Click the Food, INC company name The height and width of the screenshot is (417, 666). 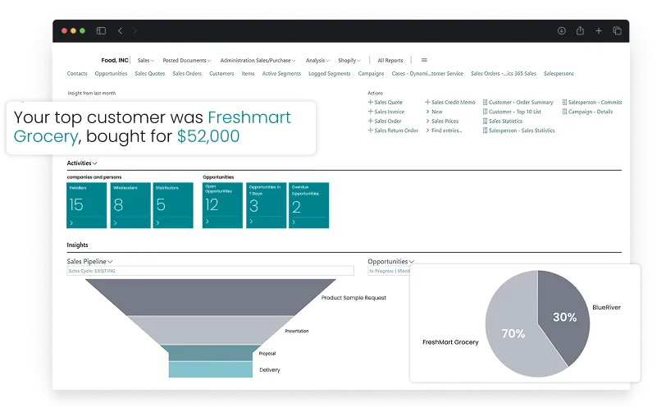coord(115,61)
